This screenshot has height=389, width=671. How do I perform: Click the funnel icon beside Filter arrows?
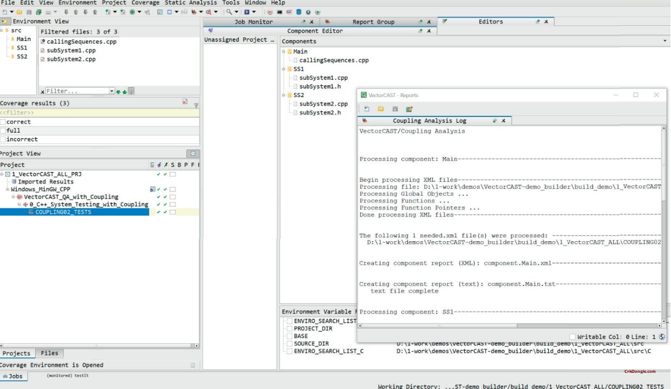click(131, 91)
